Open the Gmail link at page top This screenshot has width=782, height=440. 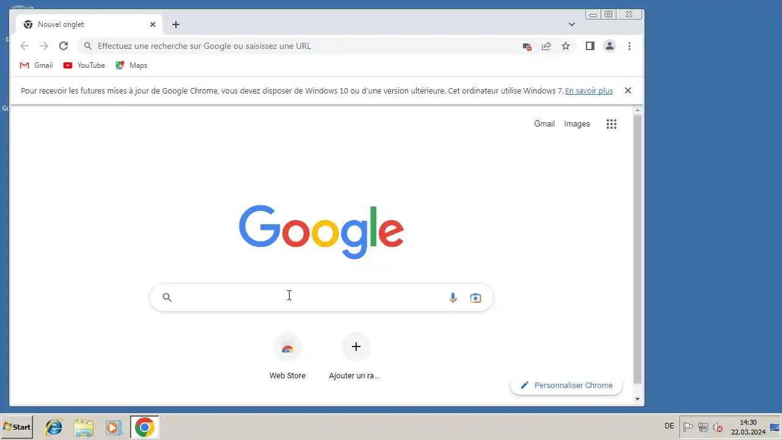(544, 123)
